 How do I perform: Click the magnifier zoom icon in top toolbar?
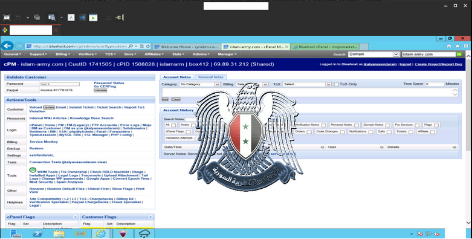coord(52,18)
